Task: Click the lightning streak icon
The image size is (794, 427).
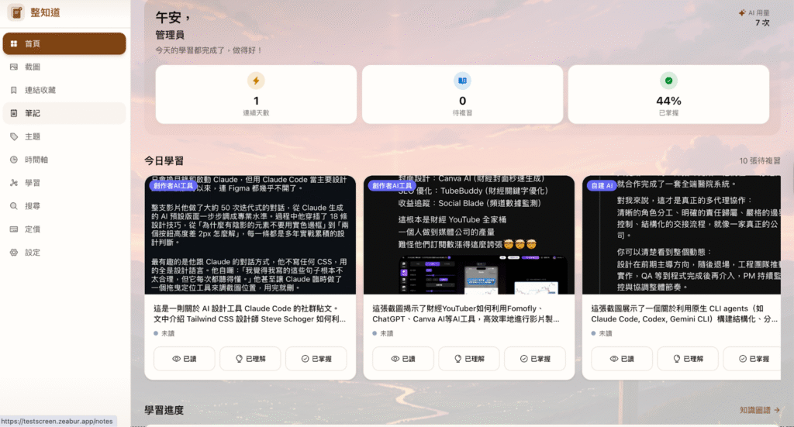Action: click(x=256, y=81)
